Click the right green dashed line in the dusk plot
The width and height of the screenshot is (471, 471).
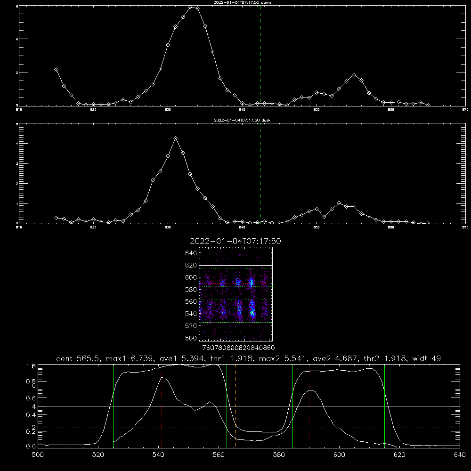[x=260, y=173]
